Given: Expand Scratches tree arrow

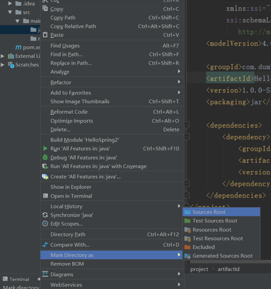Looking at the screenshot, I should coord(2,65).
